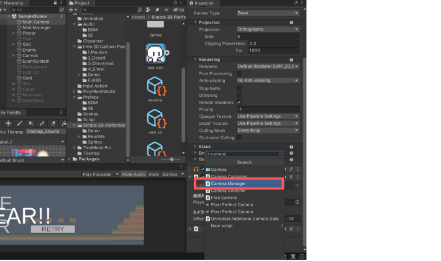Click the Stats button in Game view

153,175
